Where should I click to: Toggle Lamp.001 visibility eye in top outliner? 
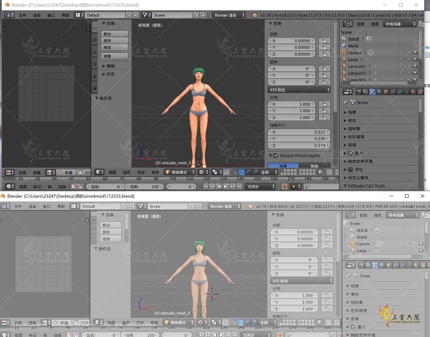coord(402,66)
